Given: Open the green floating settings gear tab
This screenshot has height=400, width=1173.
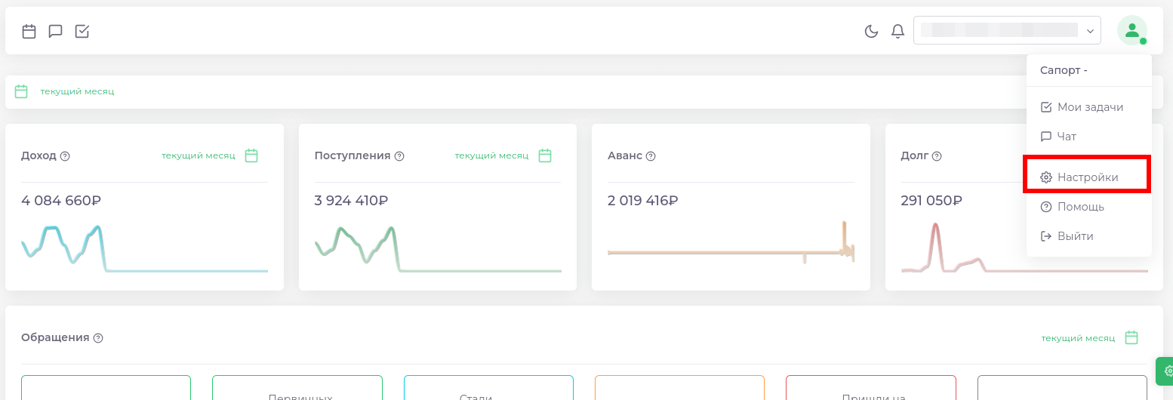Looking at the screenshot, I should [x=1166, y=371].
